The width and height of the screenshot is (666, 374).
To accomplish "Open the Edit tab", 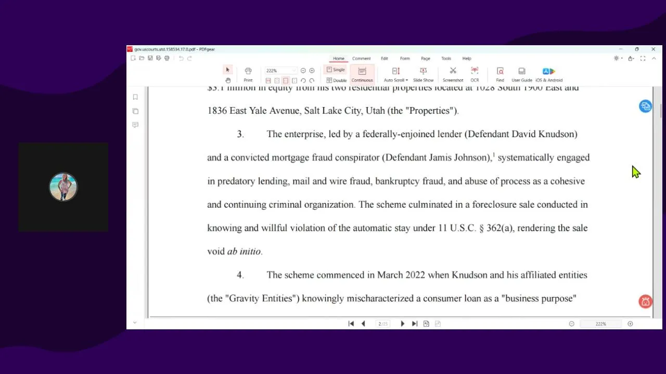I will [x=385, y=59].
